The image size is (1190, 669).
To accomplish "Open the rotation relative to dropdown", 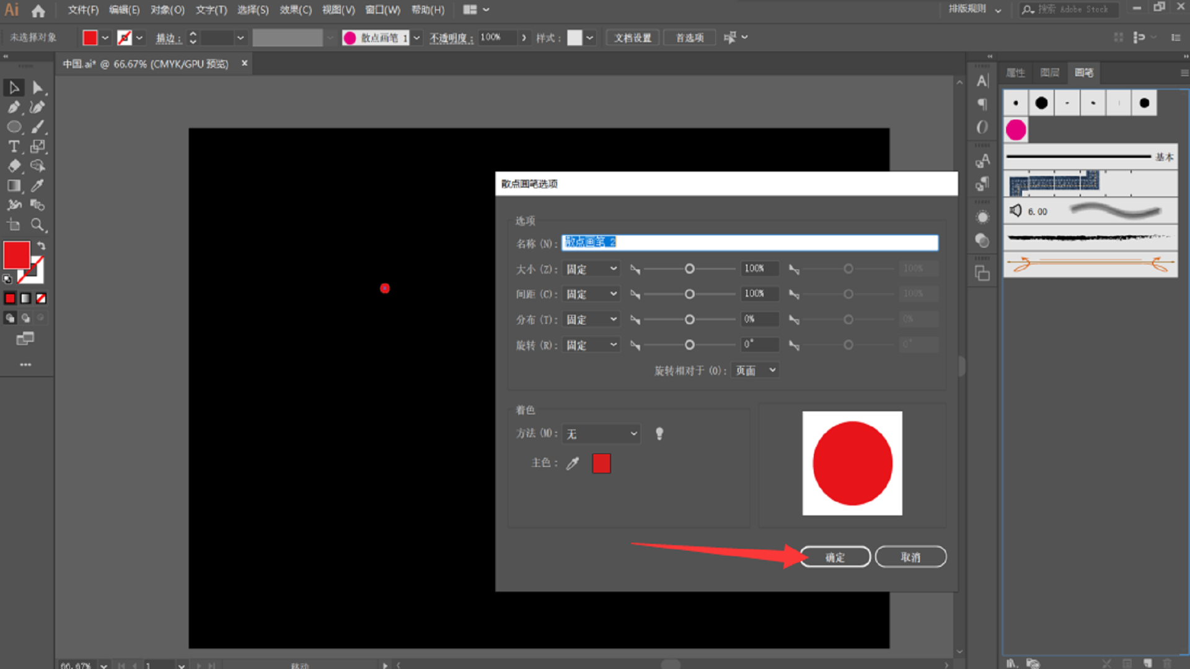I will point(755,370).
